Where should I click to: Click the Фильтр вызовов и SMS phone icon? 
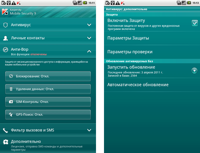[6, 130]
